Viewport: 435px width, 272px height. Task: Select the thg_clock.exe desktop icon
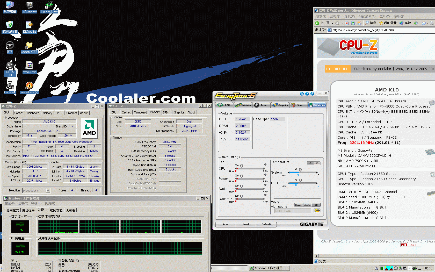pos(49,7)
